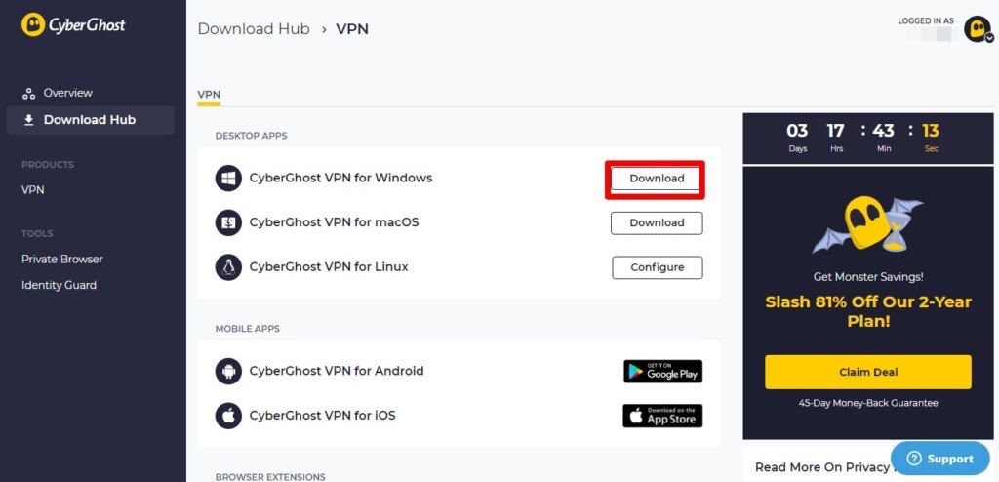Open the Support chat widget
Viewport: 999px width, 482px height.
click(940, 459)
